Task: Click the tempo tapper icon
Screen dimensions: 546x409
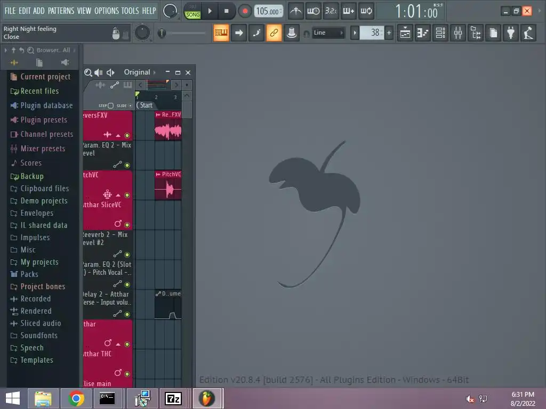Action: pos(528,32)
